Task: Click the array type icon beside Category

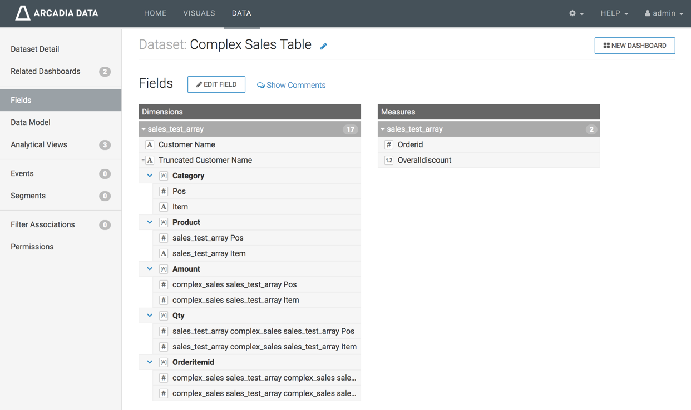Action: pos(164,176)
